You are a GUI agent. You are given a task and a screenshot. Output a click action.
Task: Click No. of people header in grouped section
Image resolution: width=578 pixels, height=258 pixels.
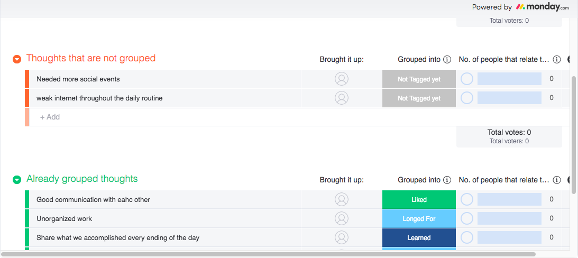(504, 180)
